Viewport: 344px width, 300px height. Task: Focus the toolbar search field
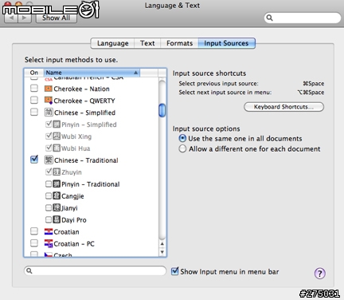point(303,18)
